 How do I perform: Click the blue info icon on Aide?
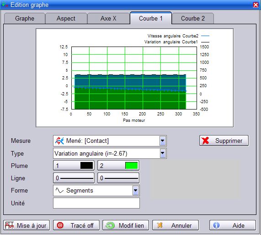(x=216, y=225)
